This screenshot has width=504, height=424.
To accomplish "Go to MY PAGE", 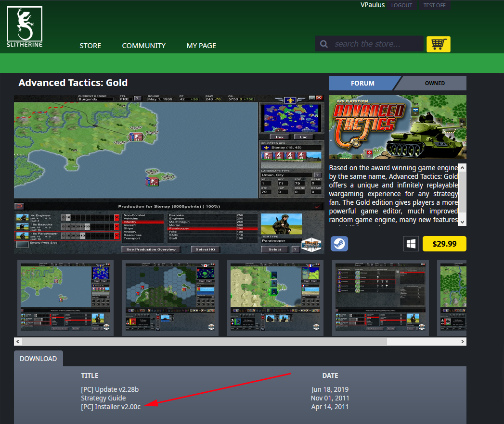I will point(201,46).
